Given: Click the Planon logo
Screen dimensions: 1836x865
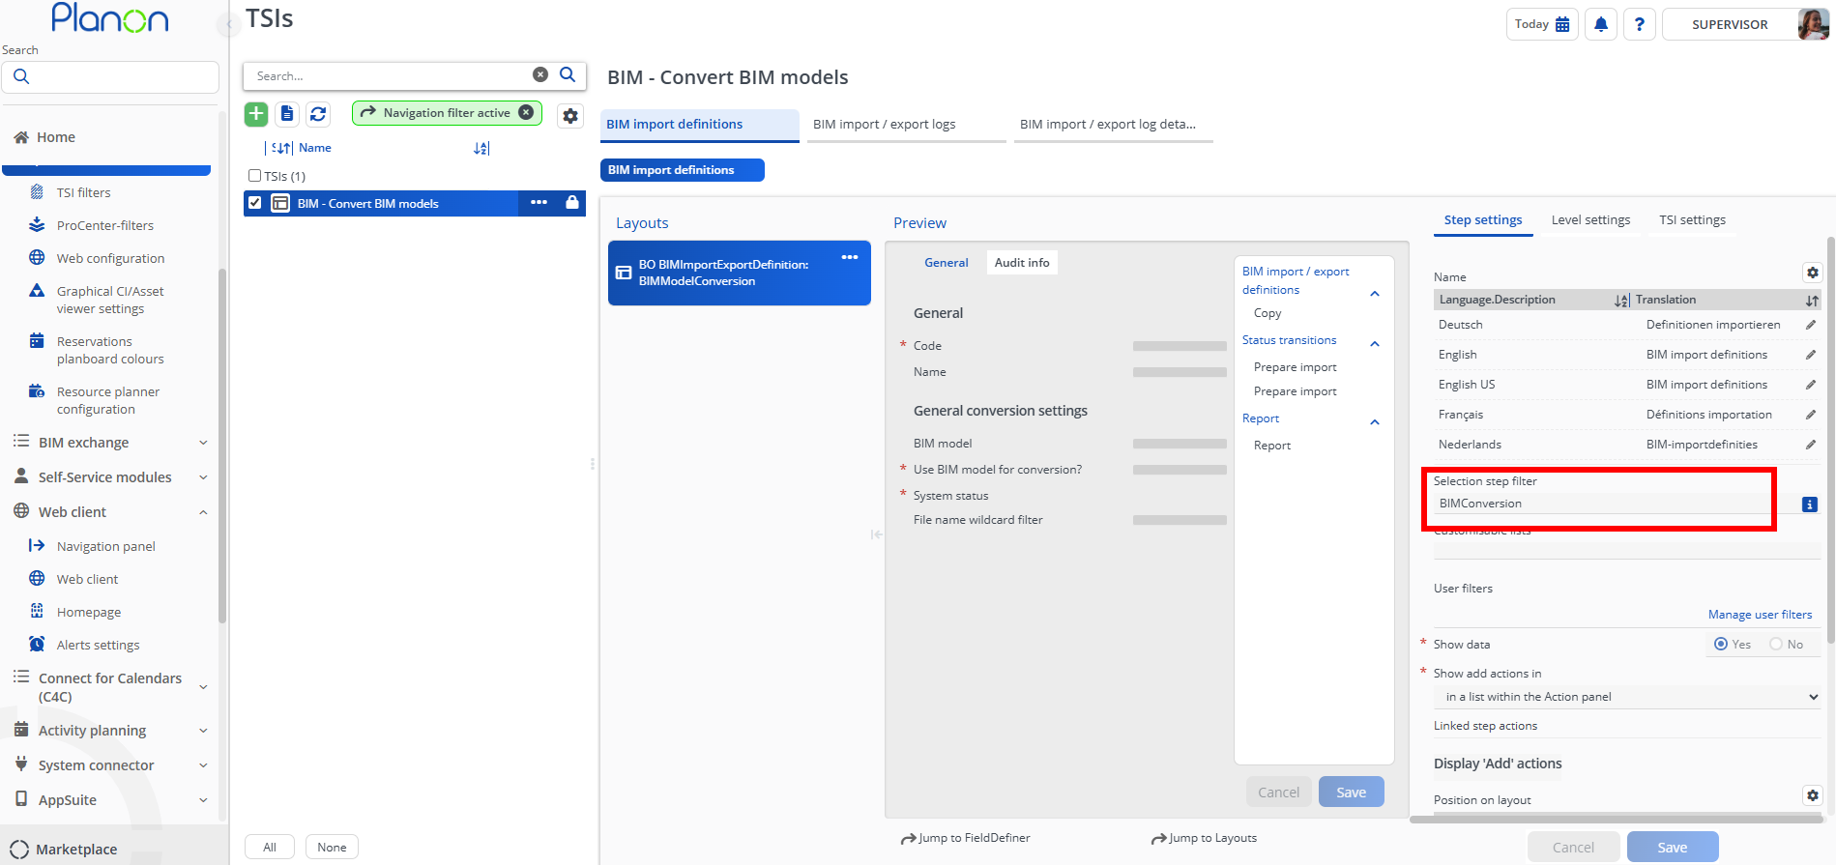Looking at the screenshot, I should [x=110, y=17].
